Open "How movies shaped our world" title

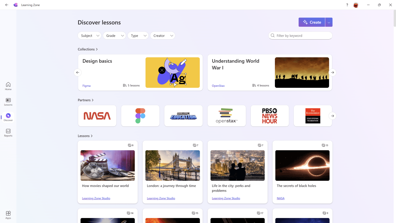(105, 186)
